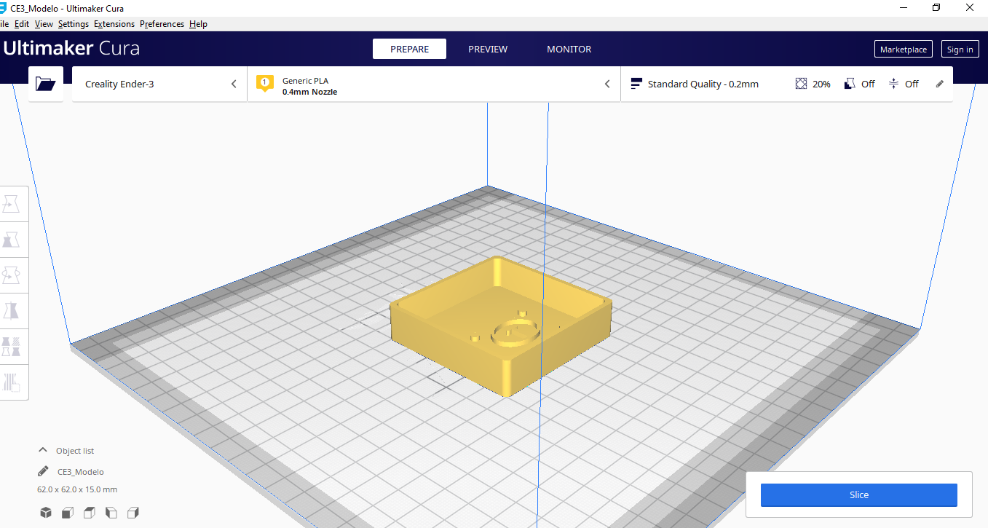
Task: Open the Settings menu
Action: click(74, 24)
